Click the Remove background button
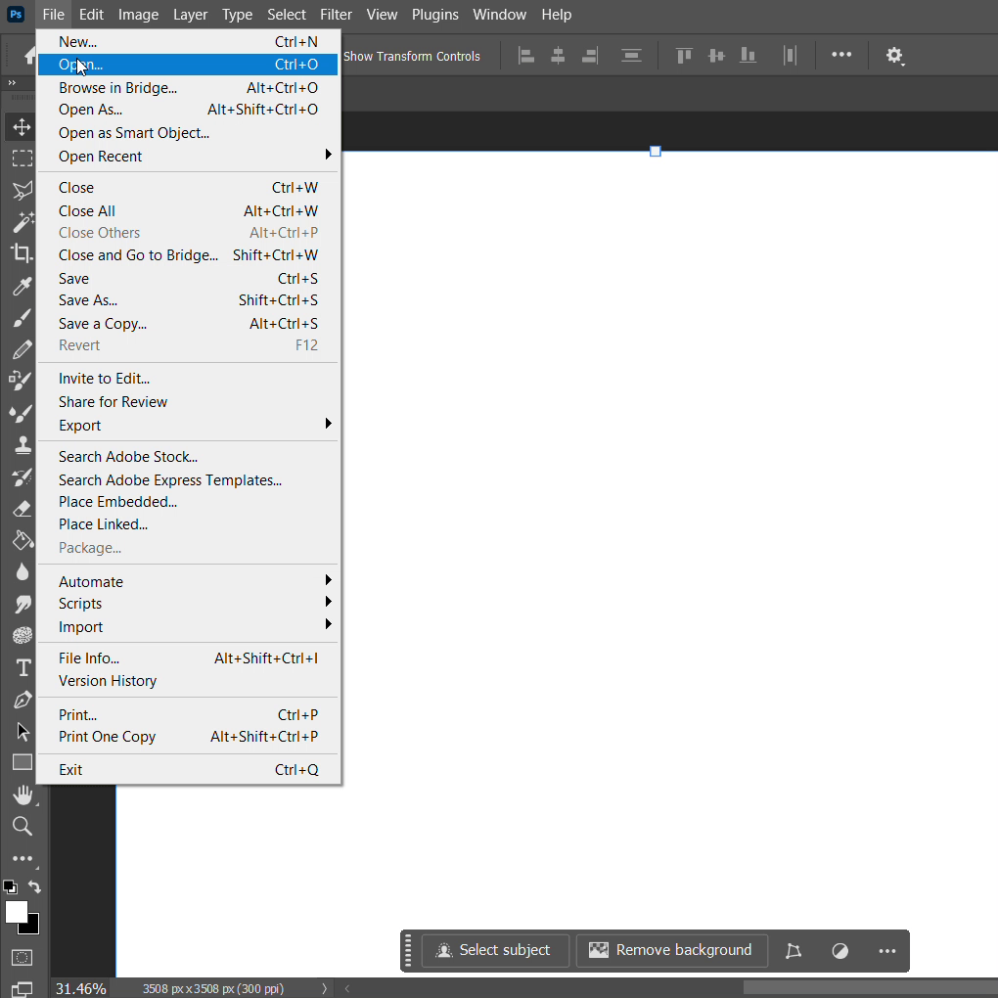The height and width of the screenshot is (998, 998). click(671, 950)
